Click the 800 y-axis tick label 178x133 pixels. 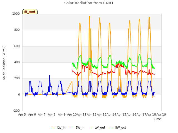[17, 30]
